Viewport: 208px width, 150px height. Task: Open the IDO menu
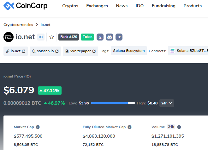pos(140,6)
